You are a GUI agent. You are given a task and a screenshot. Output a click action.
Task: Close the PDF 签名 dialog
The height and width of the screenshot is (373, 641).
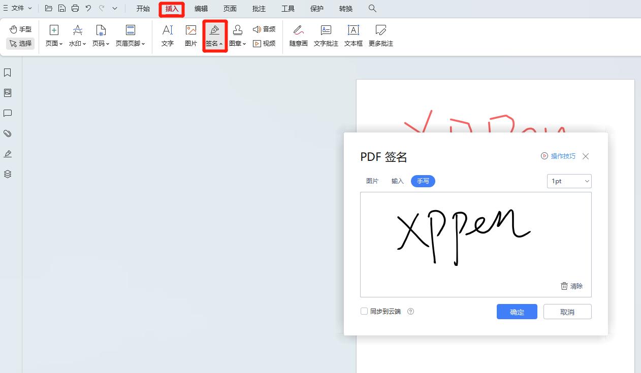coord(586,156)
